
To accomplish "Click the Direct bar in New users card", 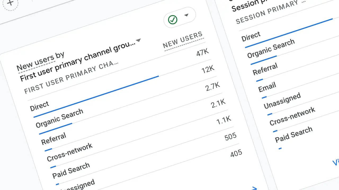I will pos(96,97).
